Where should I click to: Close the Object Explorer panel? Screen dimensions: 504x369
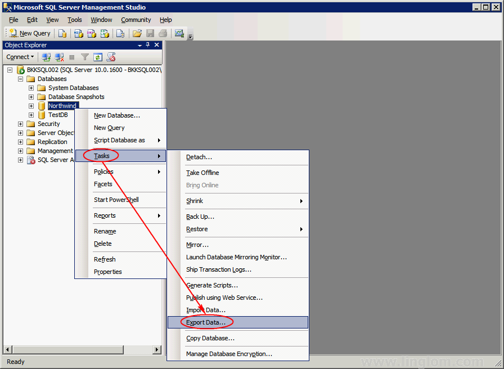coord(157,45)
